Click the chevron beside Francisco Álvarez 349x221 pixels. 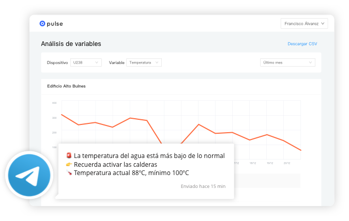tap(323, 23)
